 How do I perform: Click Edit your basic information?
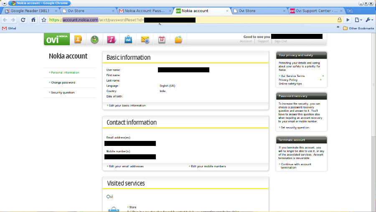coord(127,106)
